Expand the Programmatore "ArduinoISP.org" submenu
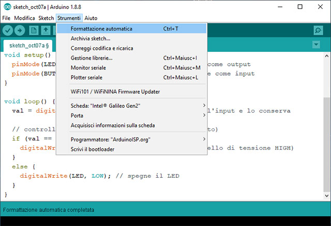The height and width of the screenshot is (226, 331). (x=131, y=139)
